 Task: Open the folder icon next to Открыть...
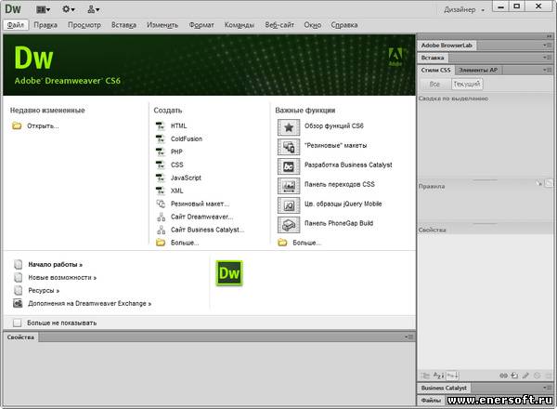(x=17, y=125)
